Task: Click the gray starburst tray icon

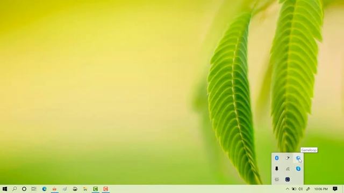Action: pyautogui.click(x=277, y=180)
